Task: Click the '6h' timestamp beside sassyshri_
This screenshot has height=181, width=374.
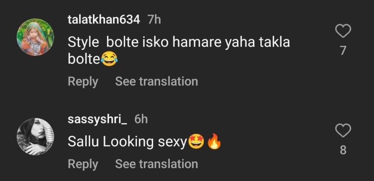Action: click(x=141, y=119)
